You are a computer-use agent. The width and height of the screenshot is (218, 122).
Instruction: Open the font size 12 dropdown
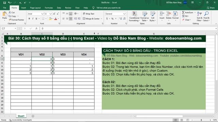(50, 14)
